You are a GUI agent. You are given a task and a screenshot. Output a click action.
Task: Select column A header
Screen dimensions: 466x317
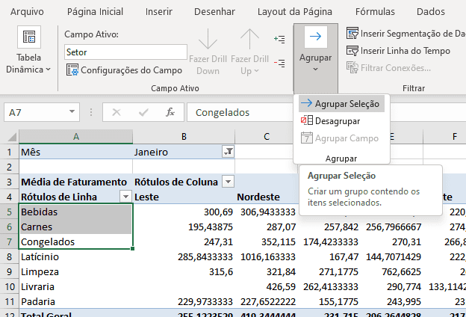pyautogui.click(x=76, y=137)
